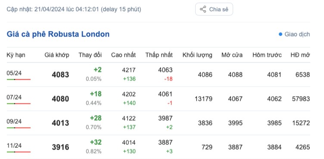Image resolution: width=324 pixels, height=159 pixels.
Task: Click the matched price 4083
Action: 60,75
